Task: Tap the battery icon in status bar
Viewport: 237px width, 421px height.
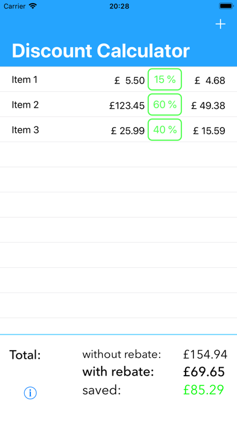Action: coord(226,6)
